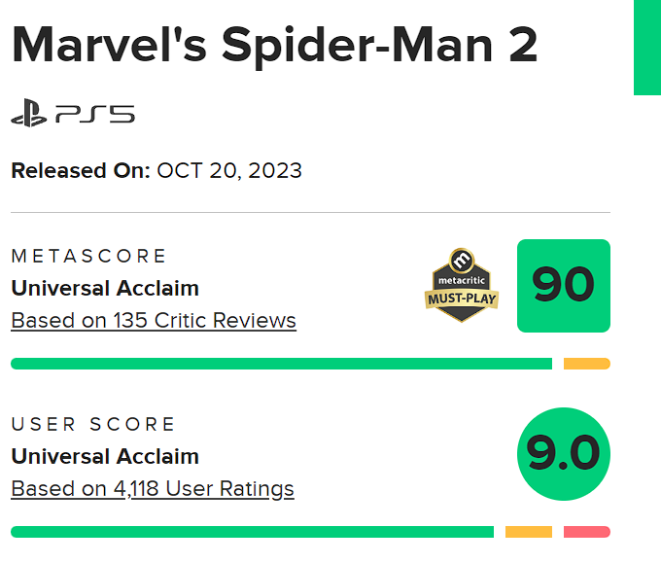Select the green positive segment of user score bar
The width and height of the screenshot is (661, 563).
click(252, 532)
